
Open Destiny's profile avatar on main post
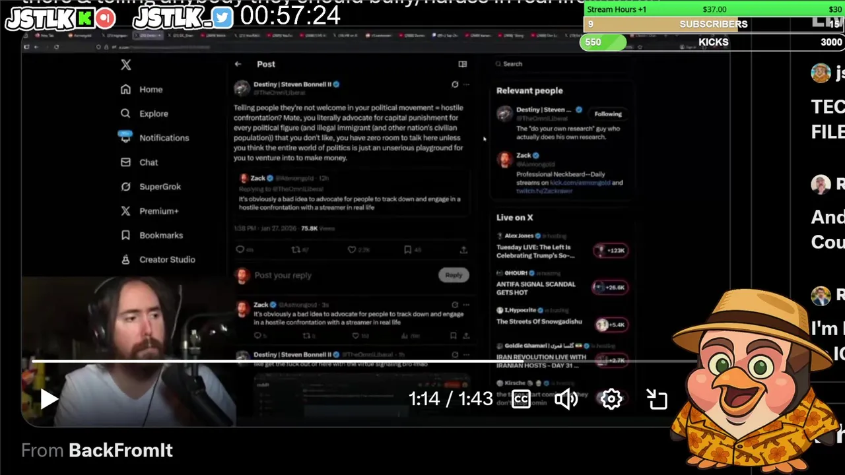click(242, 88)
